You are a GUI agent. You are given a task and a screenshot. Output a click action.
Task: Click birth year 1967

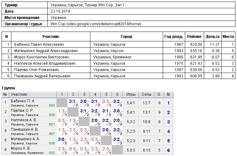coord(179,45)
